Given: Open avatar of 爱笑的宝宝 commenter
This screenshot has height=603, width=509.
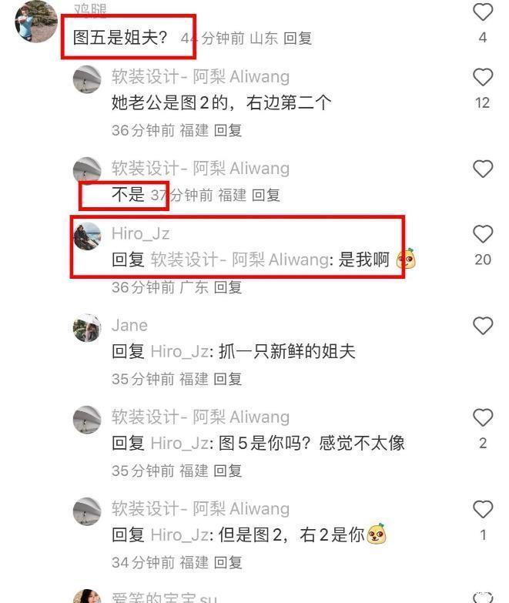Looking at the screenshot, I should (x=87, y=596).
